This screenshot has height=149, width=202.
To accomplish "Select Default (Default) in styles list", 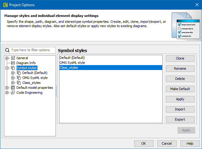I will [72, 58].
